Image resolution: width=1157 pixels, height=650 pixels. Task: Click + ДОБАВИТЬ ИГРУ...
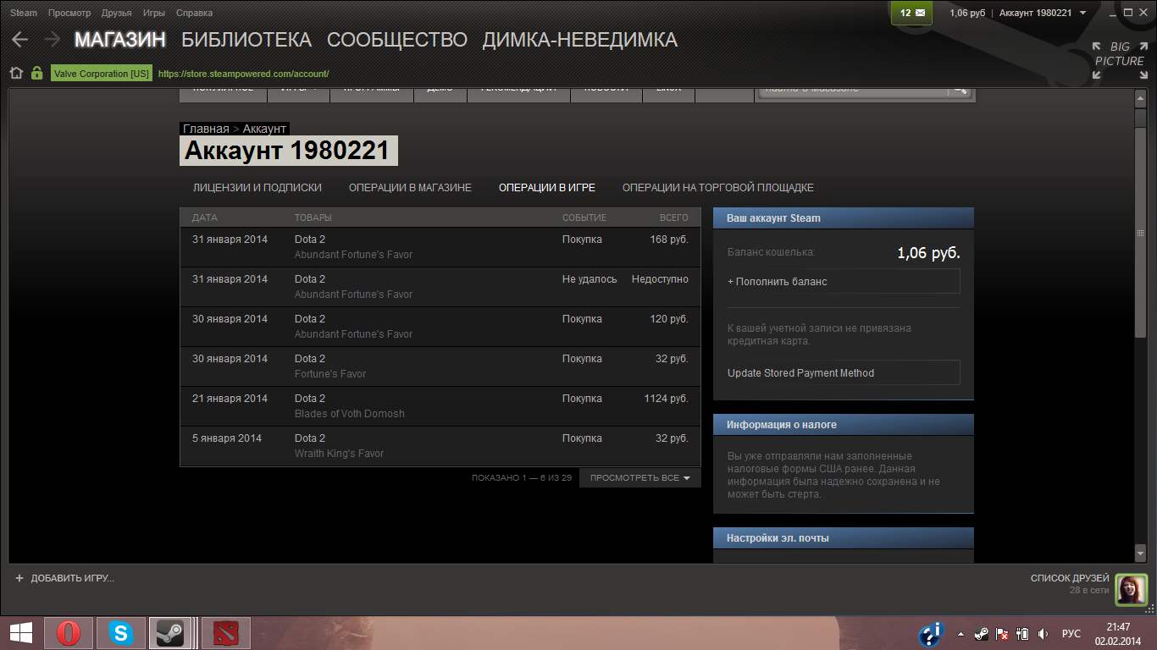pyautogui.click(x=64, y=578)
